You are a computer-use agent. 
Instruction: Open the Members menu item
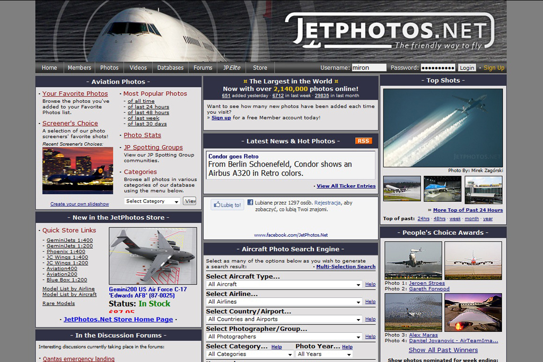pyautogui.click(x=80, y=68)
